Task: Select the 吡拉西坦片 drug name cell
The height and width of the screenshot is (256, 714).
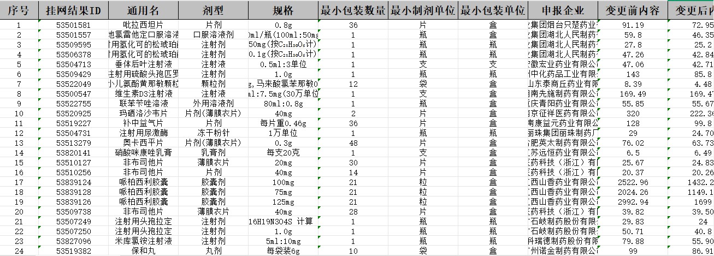Action: tap(143, 25)
